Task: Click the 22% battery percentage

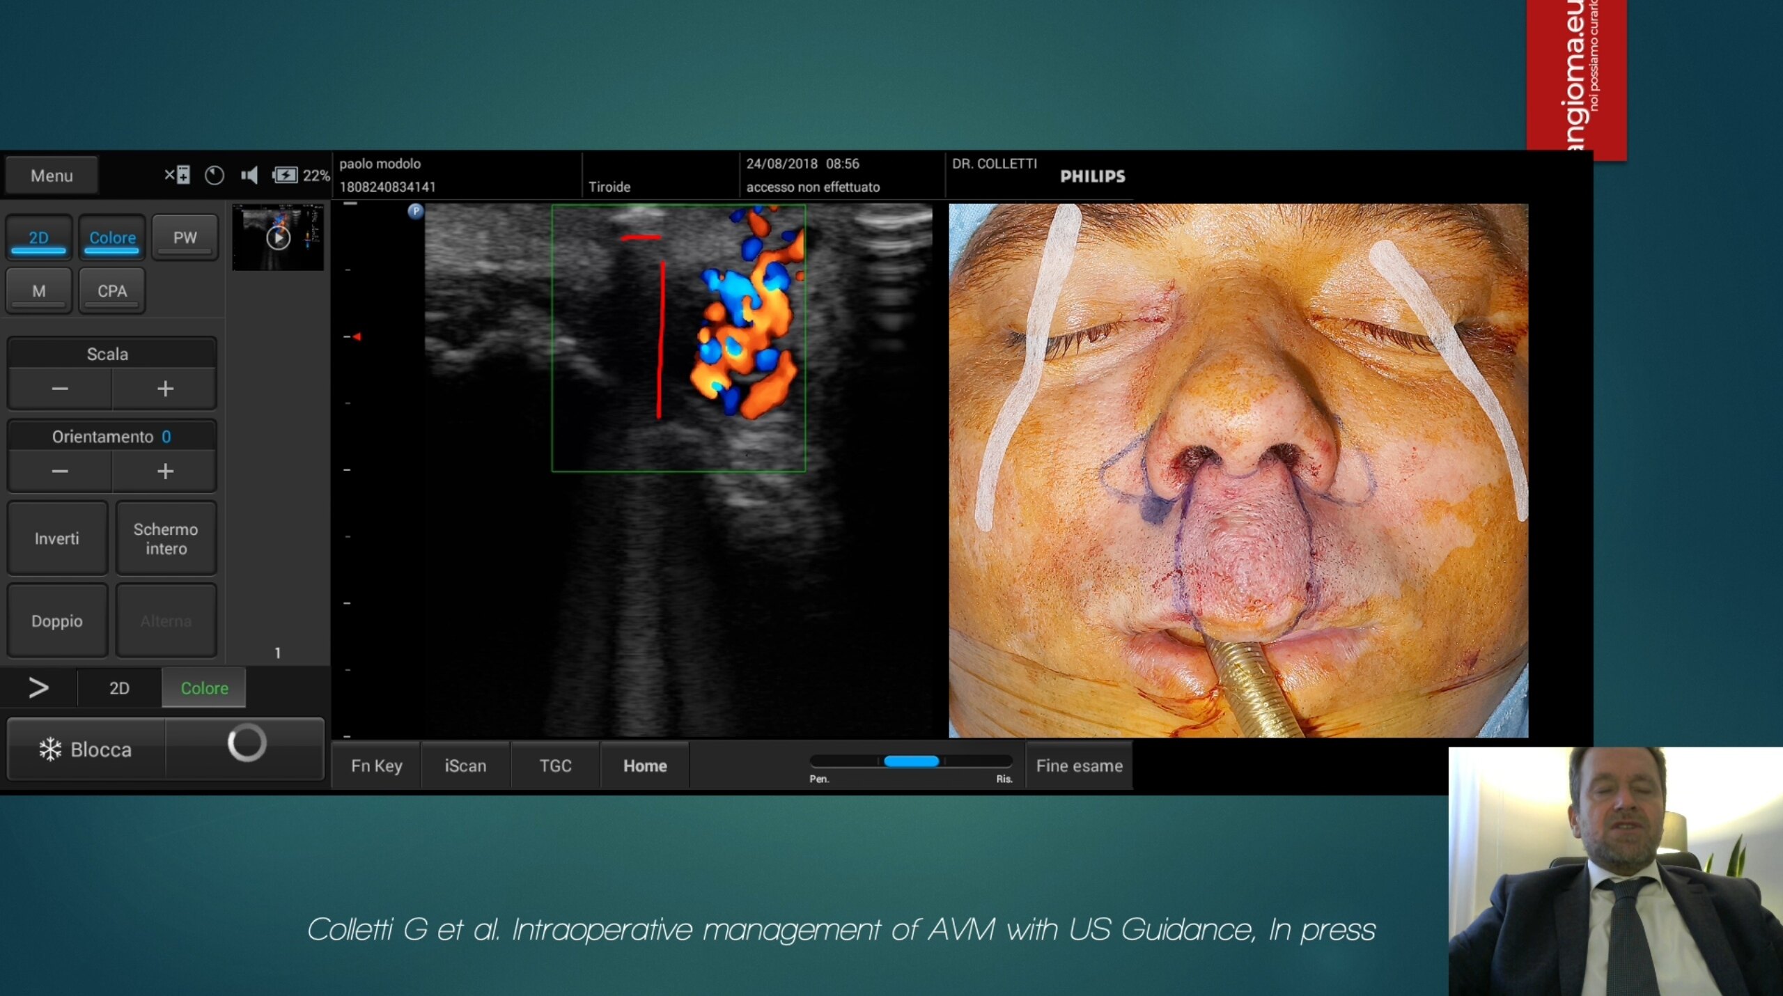Action: click(316, 176)
